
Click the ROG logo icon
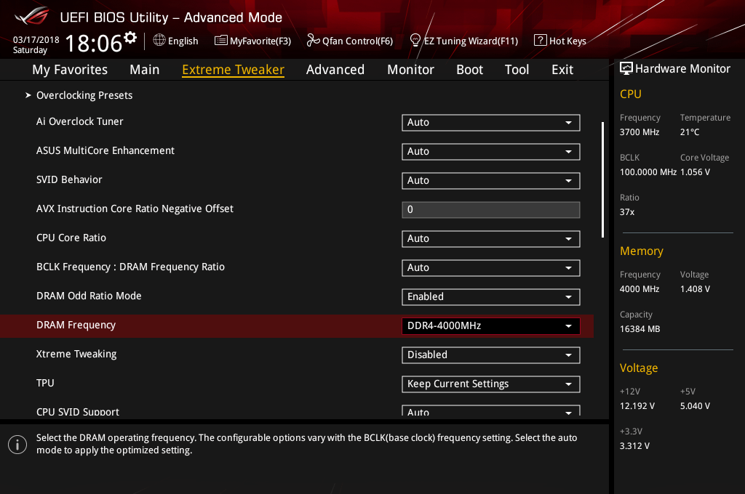click(x=32, y=16)
